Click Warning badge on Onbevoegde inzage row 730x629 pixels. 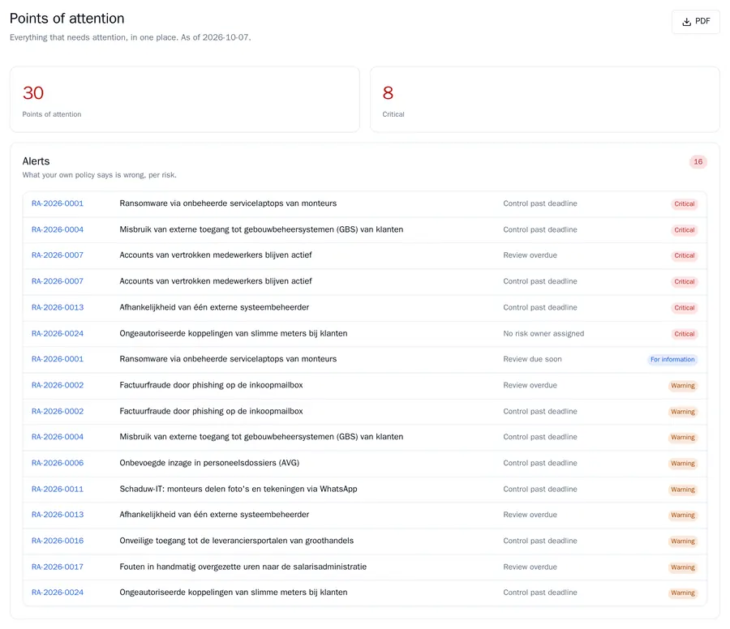click(682, 463)
